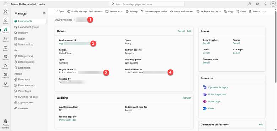Screen dimensions: 277x131
Task: Expand the Resources toolbar dropdown
Action: (114, 11)
